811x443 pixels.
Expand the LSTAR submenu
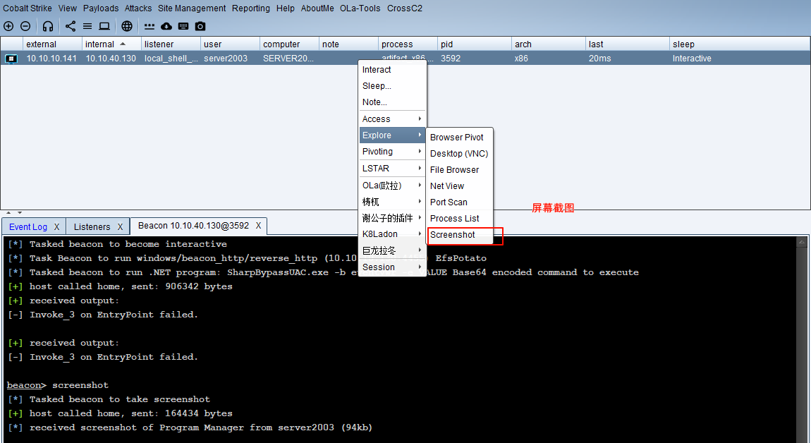pos(392,168)
